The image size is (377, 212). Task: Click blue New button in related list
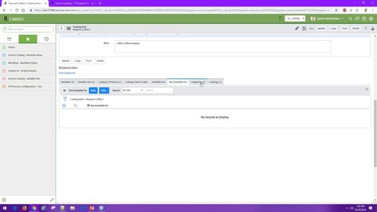coord(93,90)
